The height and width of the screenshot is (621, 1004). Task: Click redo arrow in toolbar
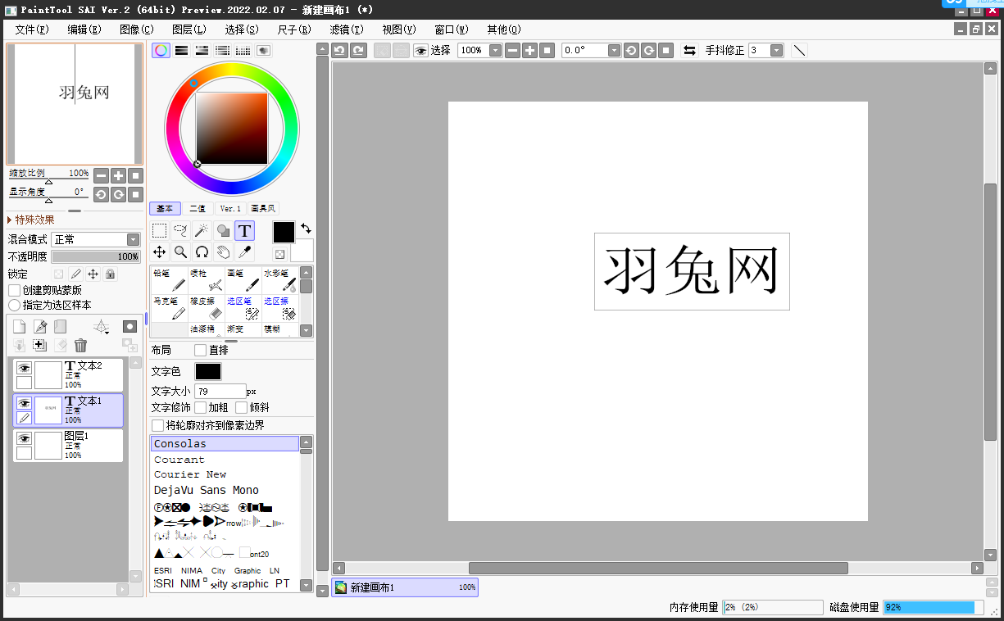coord(358,50)
